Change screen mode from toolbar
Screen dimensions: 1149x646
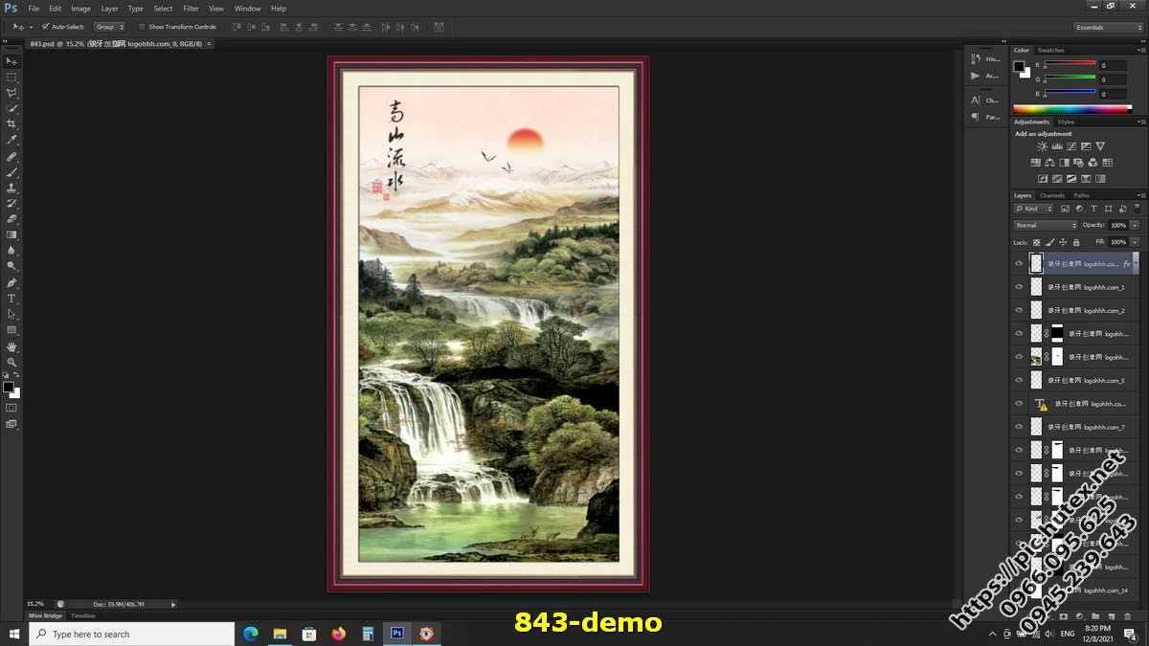click(11, 424)
